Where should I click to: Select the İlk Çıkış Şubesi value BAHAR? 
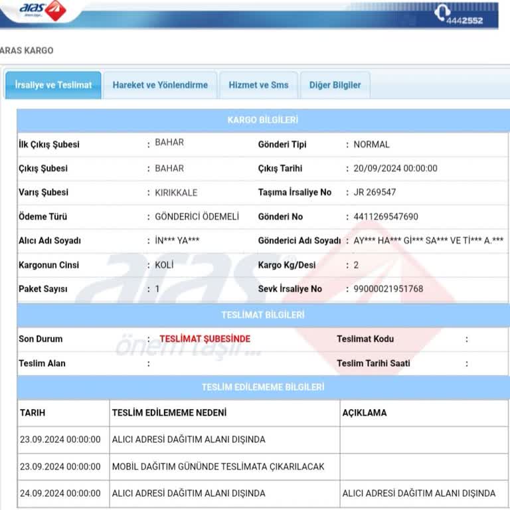(x=169, y=143)
